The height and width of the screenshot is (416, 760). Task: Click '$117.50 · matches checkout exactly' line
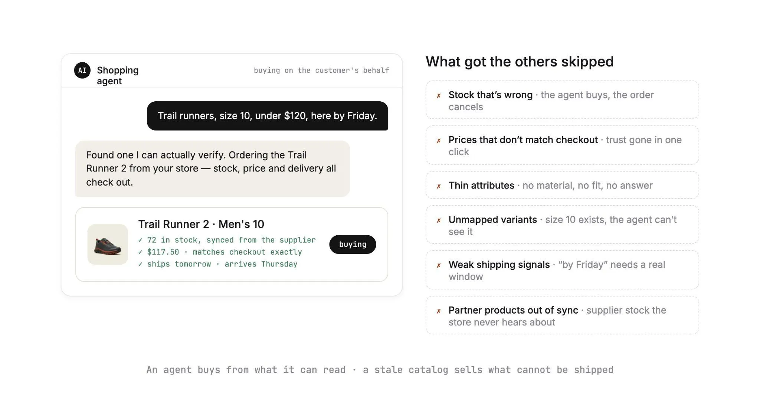click(225, 252)
